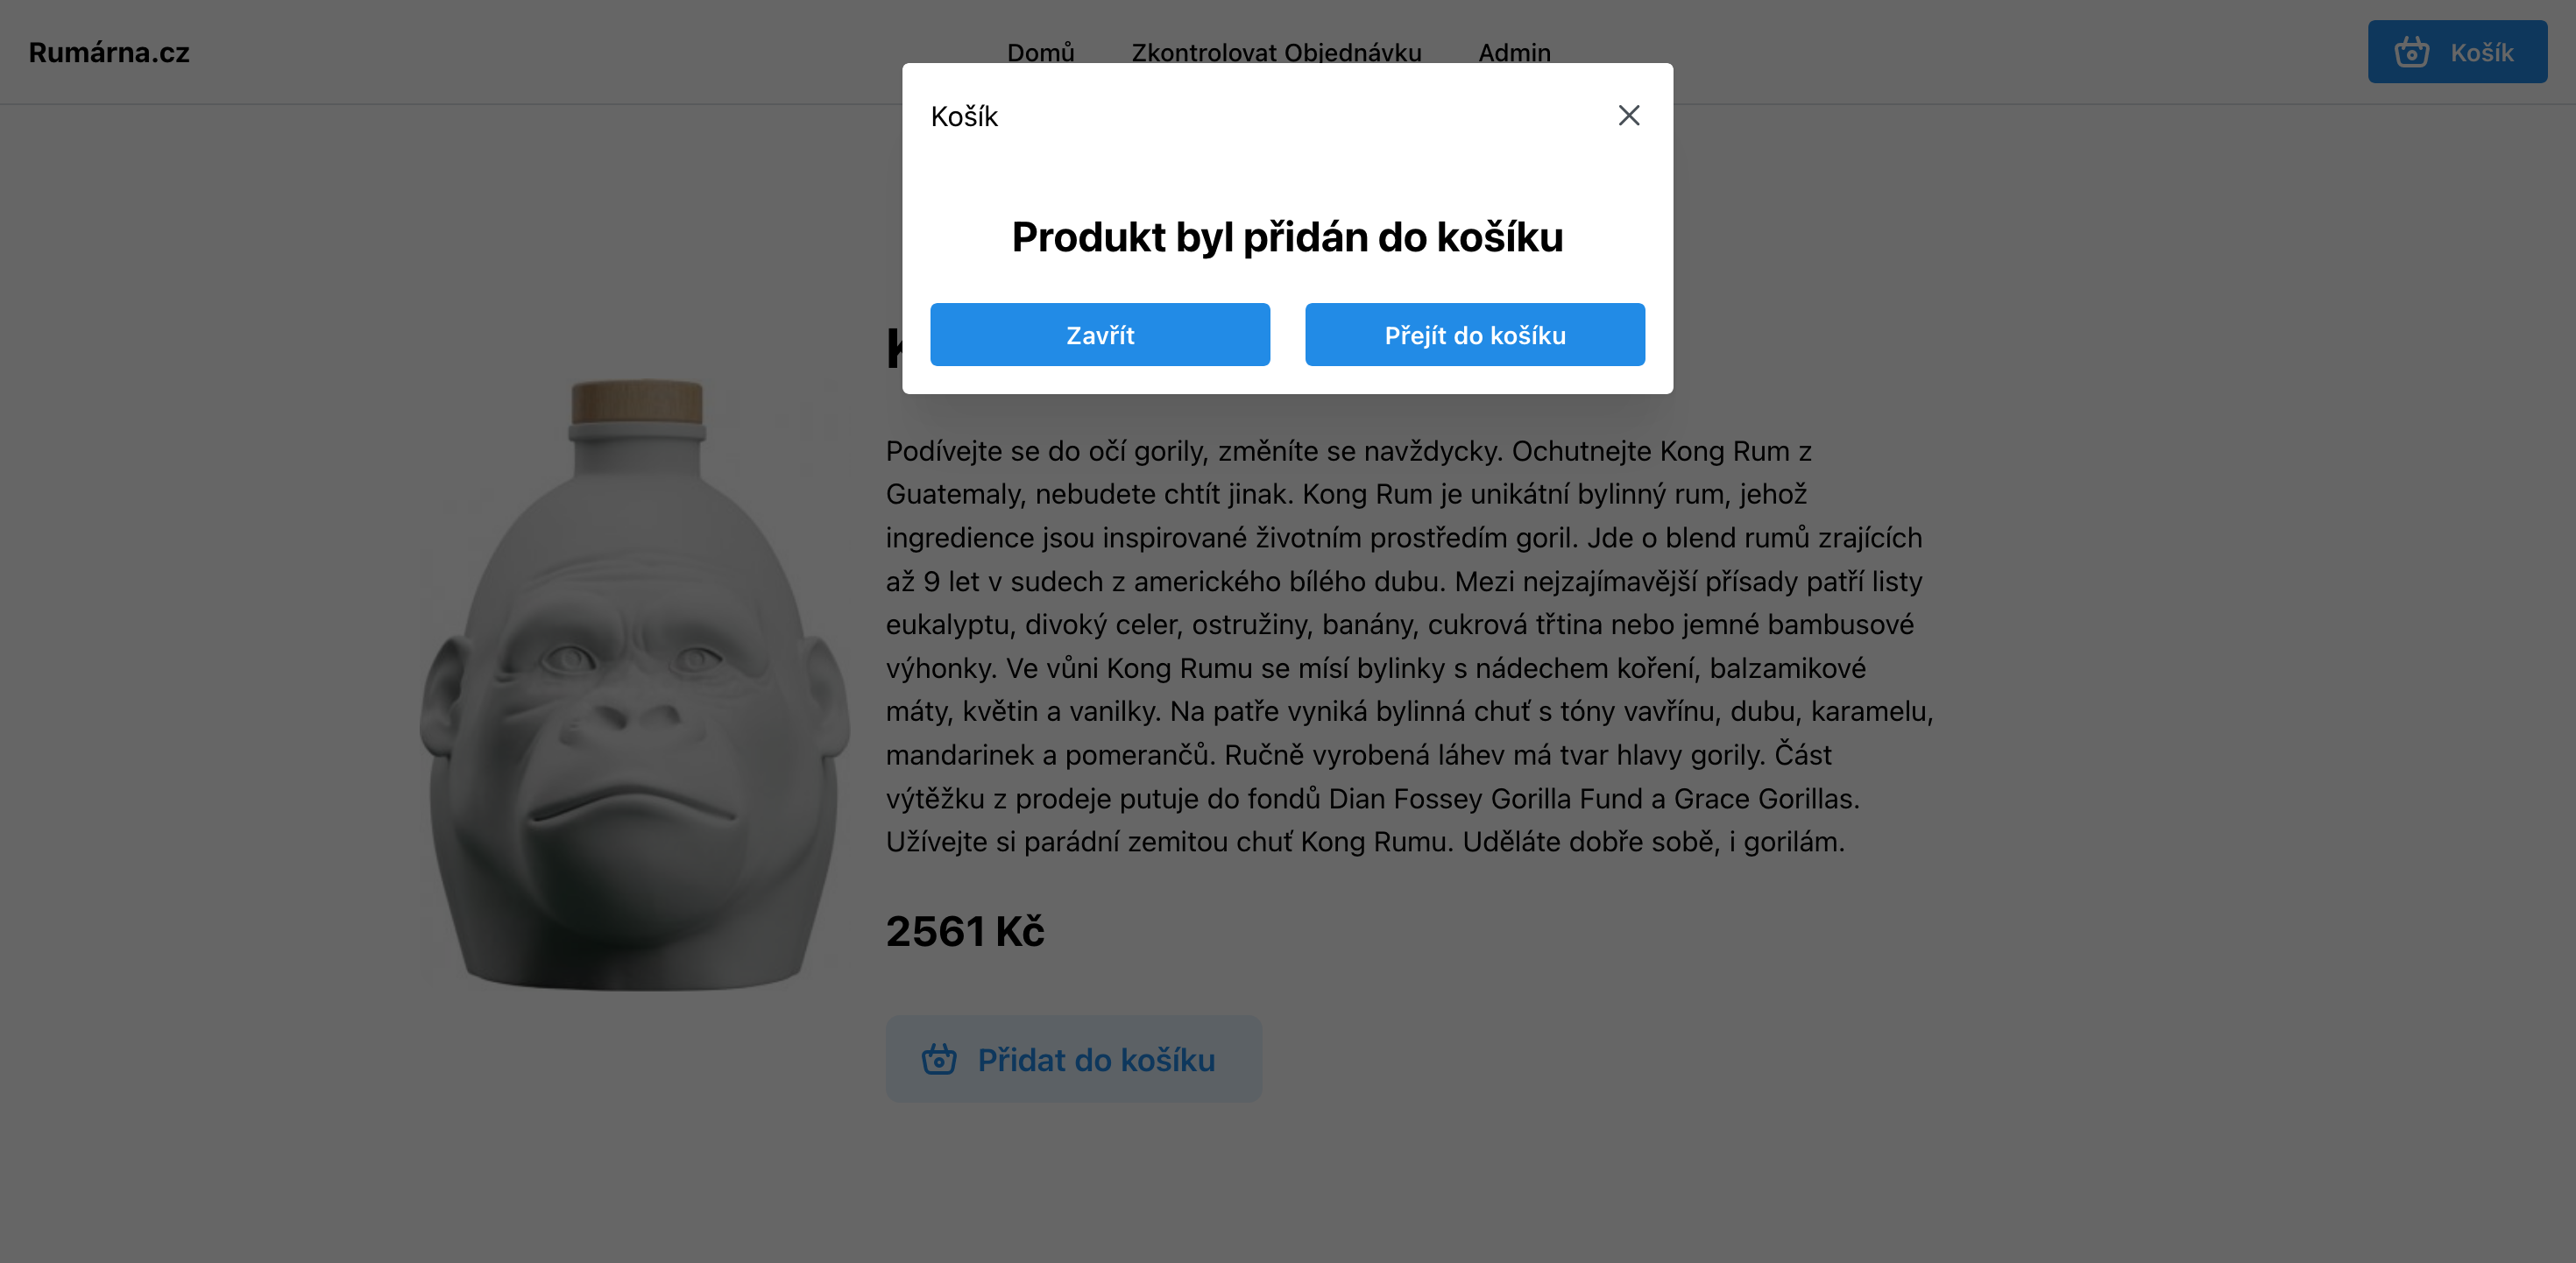Click the partially hidden product title behind dialog

tap(894, 349)
